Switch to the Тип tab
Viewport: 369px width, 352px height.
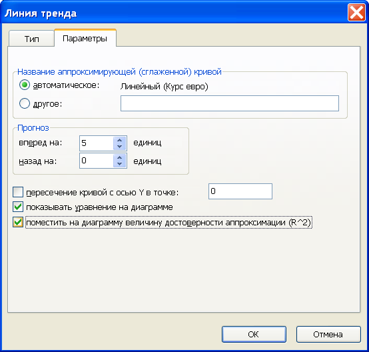pos(31,39)
